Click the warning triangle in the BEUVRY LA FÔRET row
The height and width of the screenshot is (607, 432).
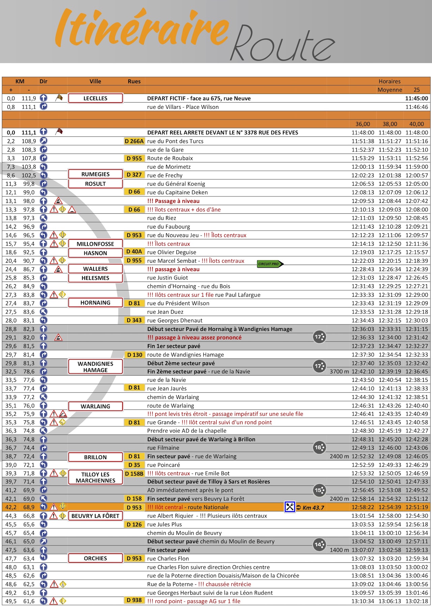pyautogui.click(x=54, y=516)
